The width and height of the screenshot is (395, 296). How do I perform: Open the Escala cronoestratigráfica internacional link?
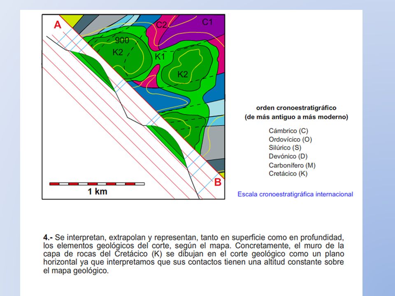(295, 194)
